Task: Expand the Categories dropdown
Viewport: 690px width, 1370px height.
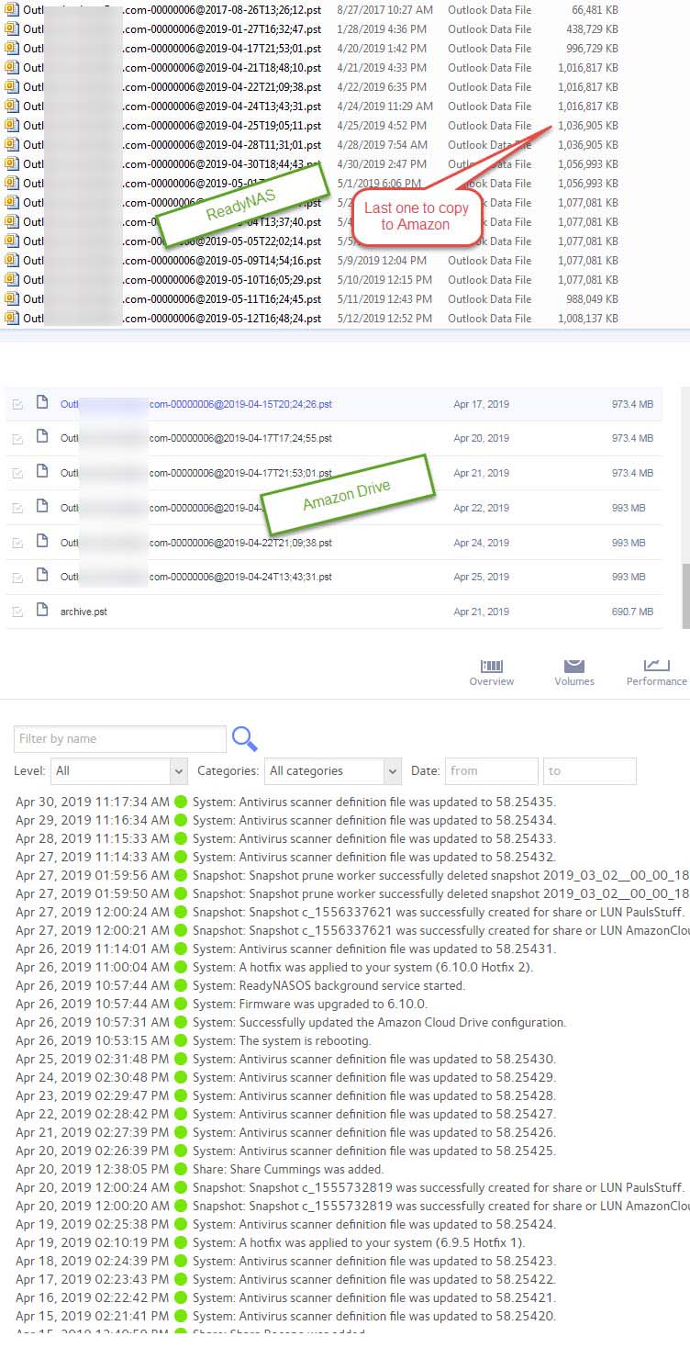Action: tap(333, 770)
